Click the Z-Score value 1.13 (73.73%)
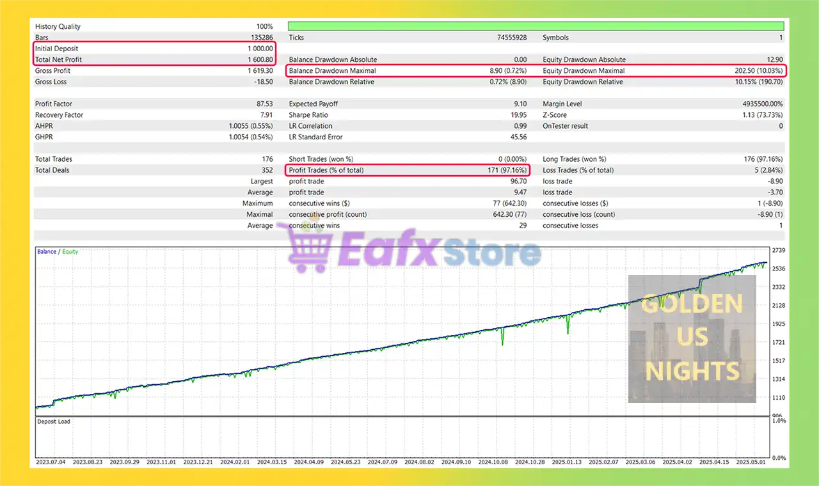This screenshot has height=486, width=819. pos(761,115)
